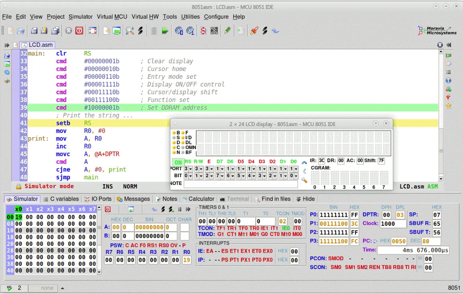Click the green Start Simulator toolbar icon
The image size is (463, 294).
click(x=165, y=31)
